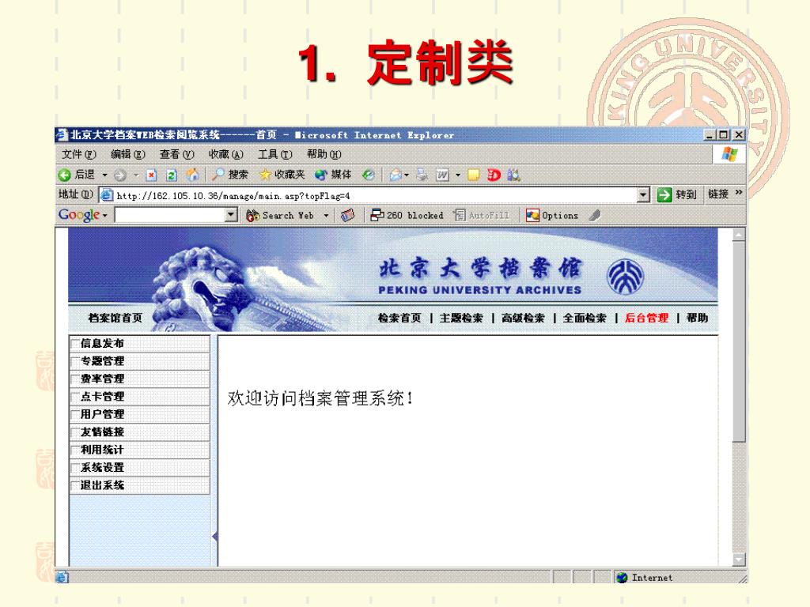Open 全面检索 navigation link
The width and height of the screenshot is (810, 607).
tap(585, 318)
